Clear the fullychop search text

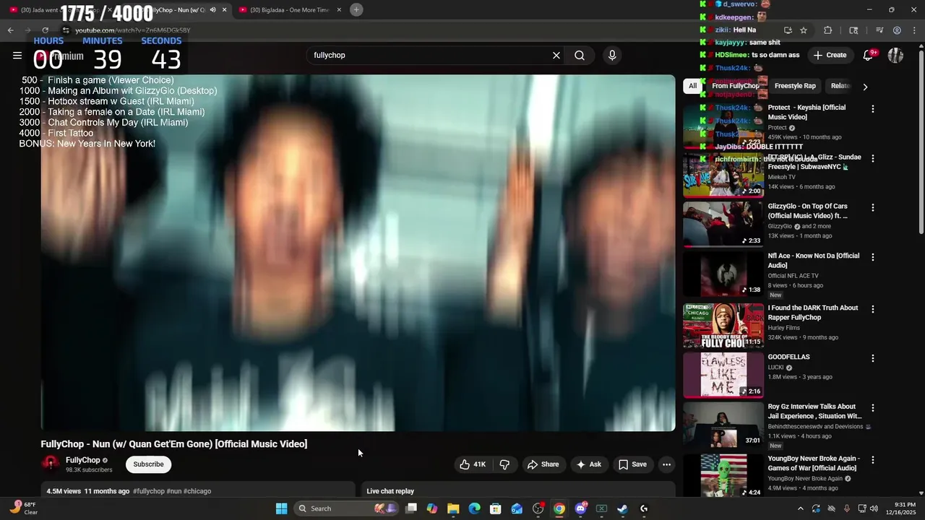click(x=556, y=56)
